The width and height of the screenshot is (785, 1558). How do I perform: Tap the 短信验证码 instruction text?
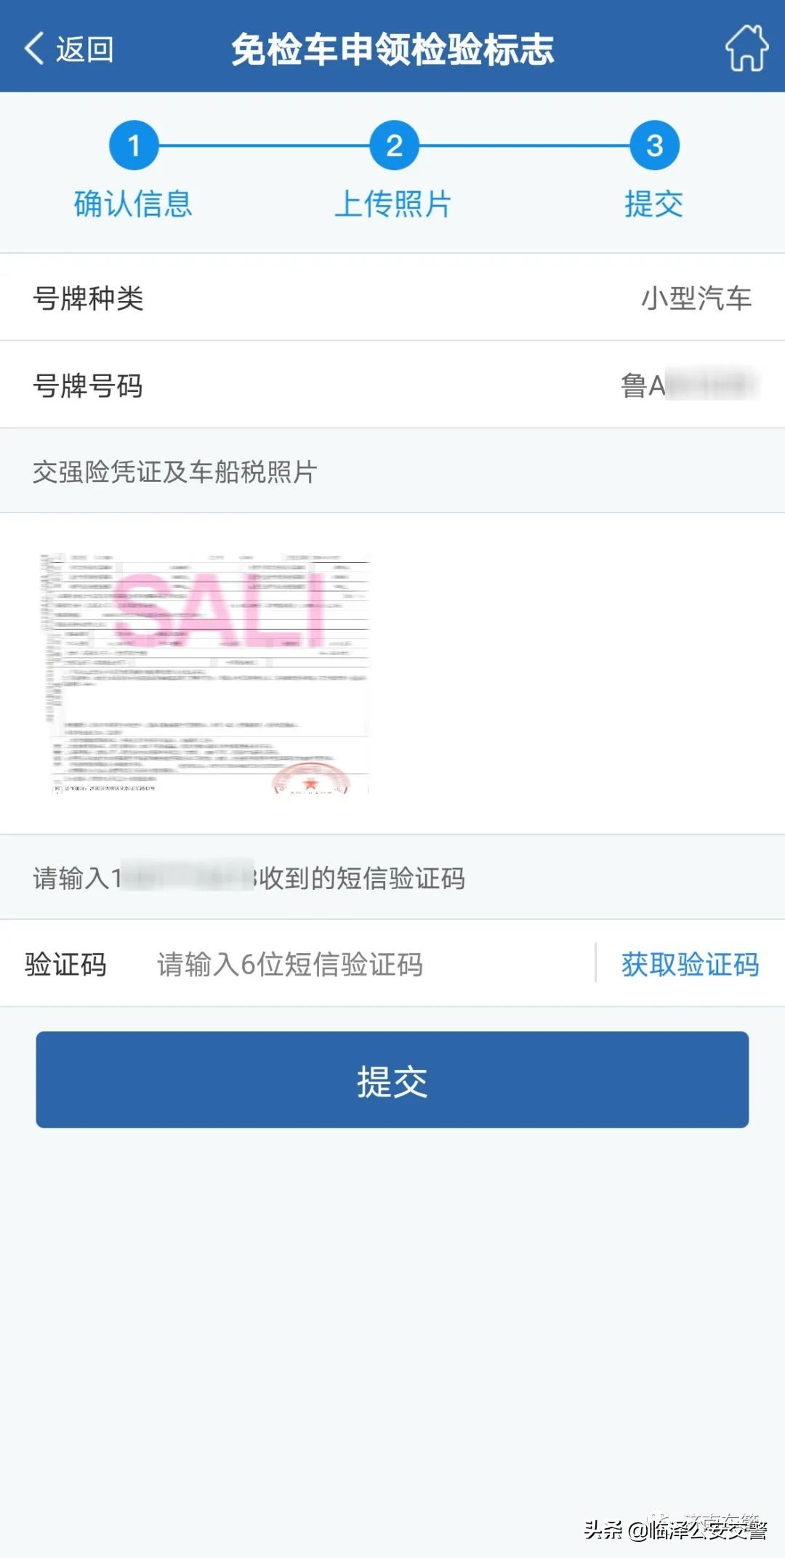249,878
